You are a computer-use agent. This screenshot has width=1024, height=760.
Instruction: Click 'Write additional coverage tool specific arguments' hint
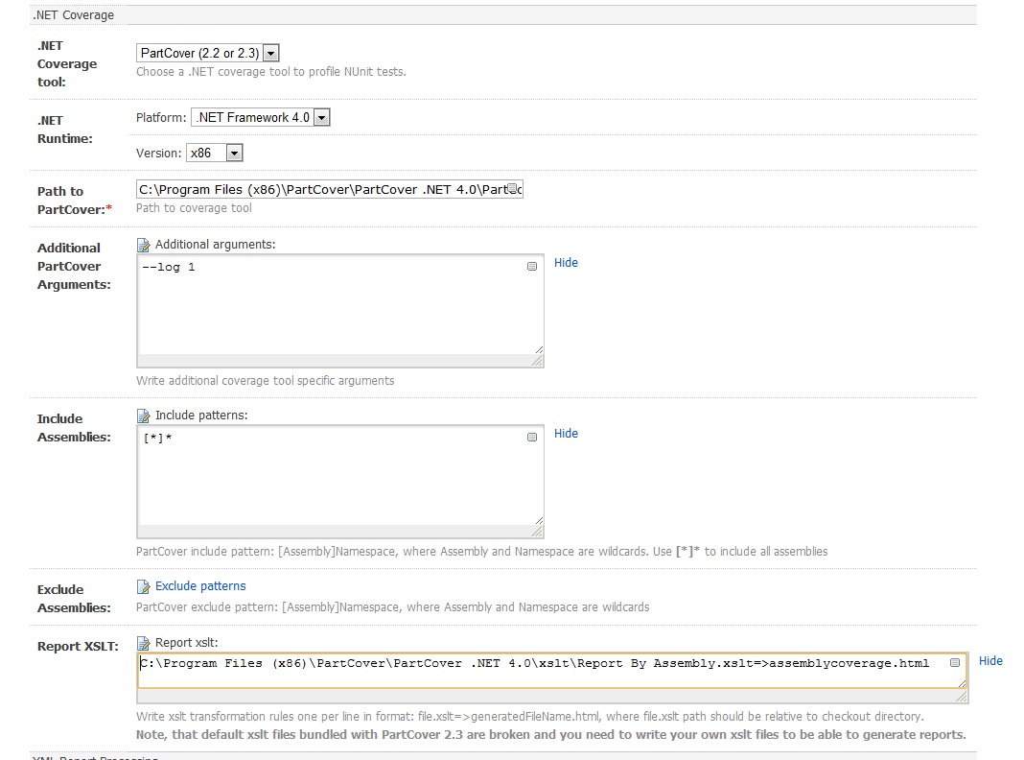[x=266, y=380]
